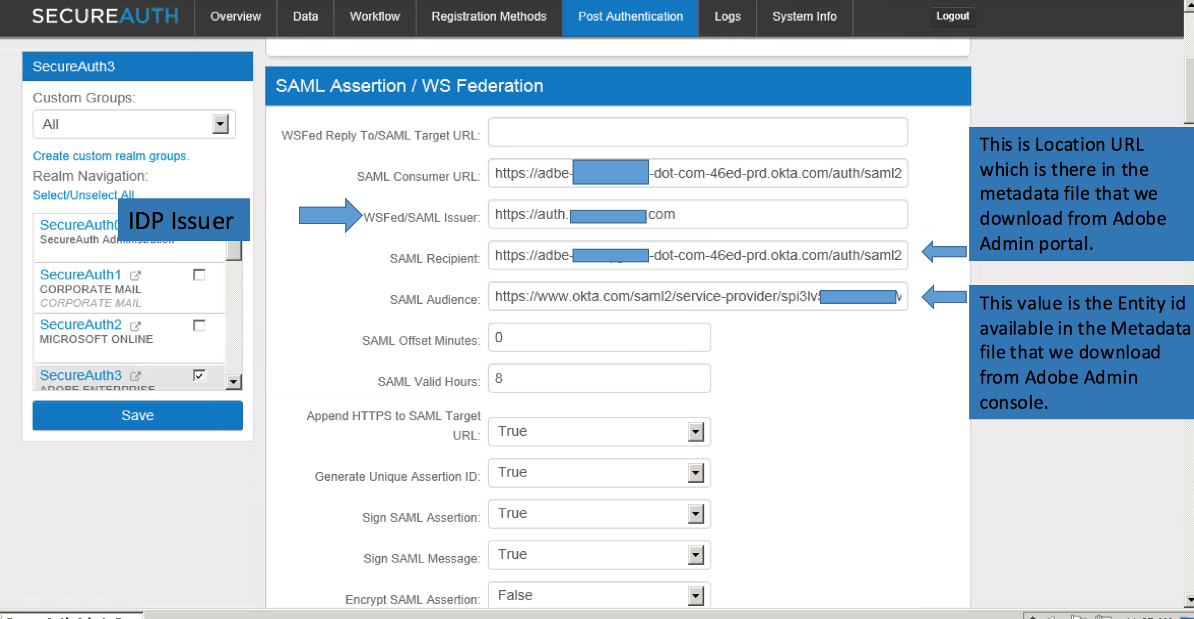
Task: Open the Encrypt SAML Assertion dropdown
Action: coord(694,595)
